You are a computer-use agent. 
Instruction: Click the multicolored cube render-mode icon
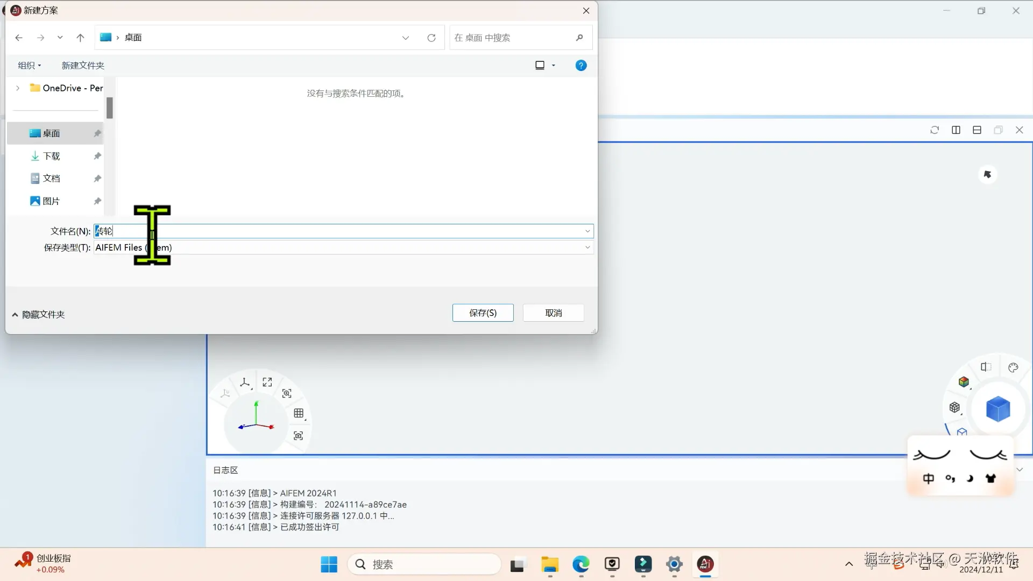click(x=964, y=382)
